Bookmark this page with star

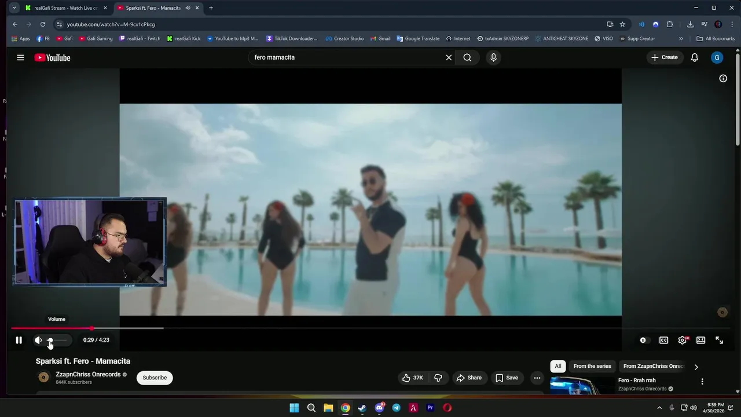[x=622, y=24]
